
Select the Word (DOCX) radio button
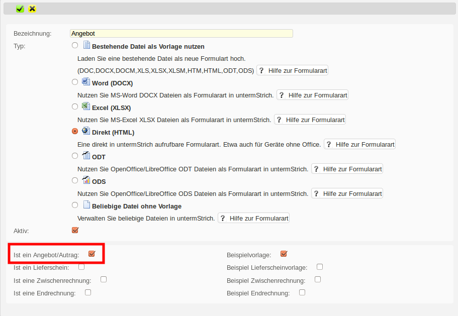75,82
